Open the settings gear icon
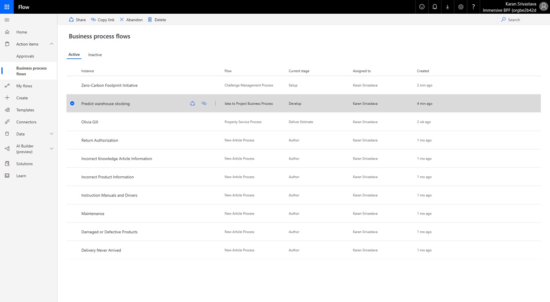The image size is (550, 302). click(461, 6)
